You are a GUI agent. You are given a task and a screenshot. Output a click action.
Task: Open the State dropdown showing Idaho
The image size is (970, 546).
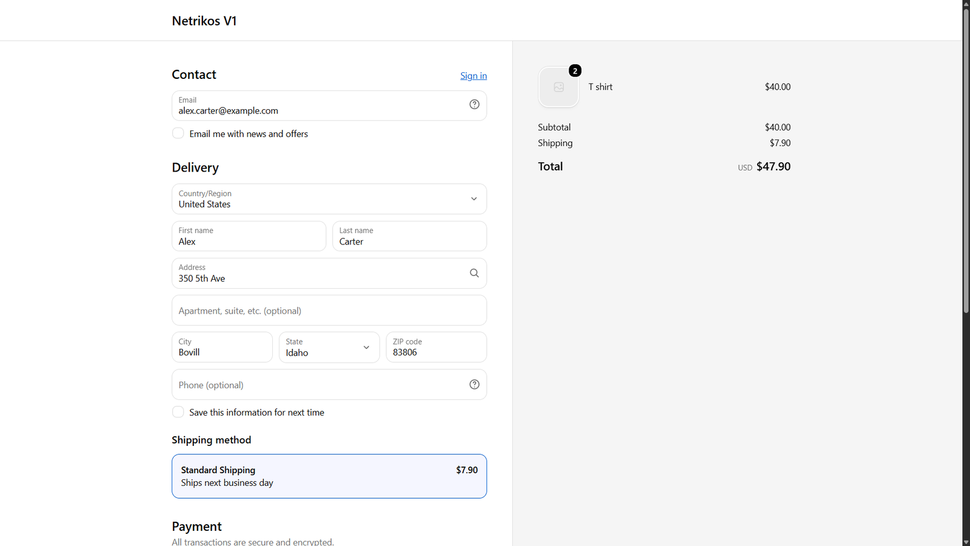point(329,347)
